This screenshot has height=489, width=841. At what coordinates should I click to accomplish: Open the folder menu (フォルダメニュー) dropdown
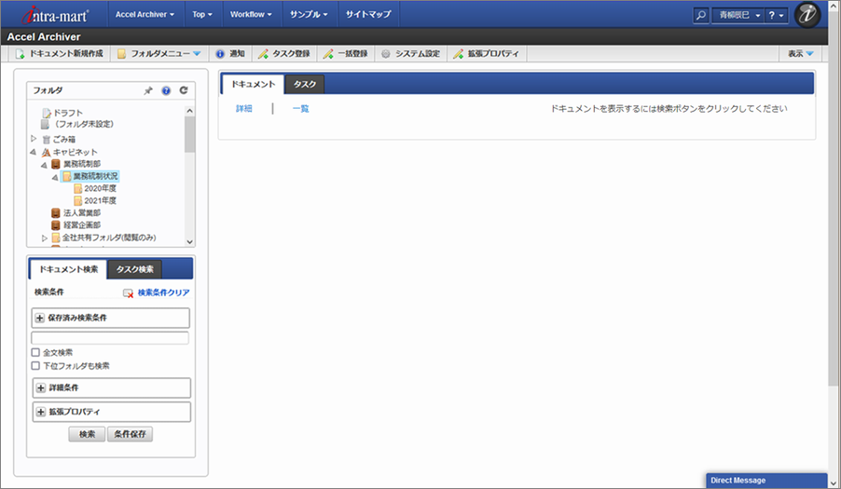159,54
